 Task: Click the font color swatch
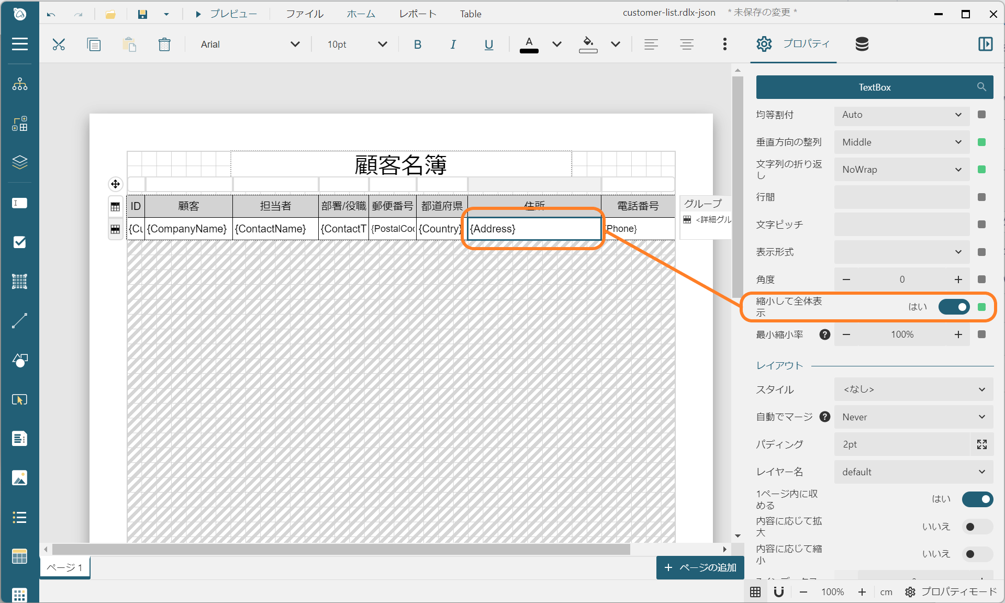tap(529, 44)
